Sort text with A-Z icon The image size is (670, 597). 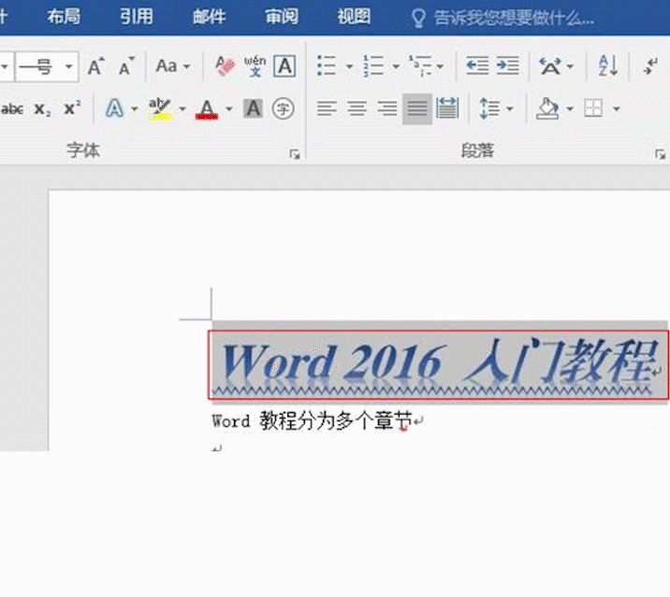607,65
